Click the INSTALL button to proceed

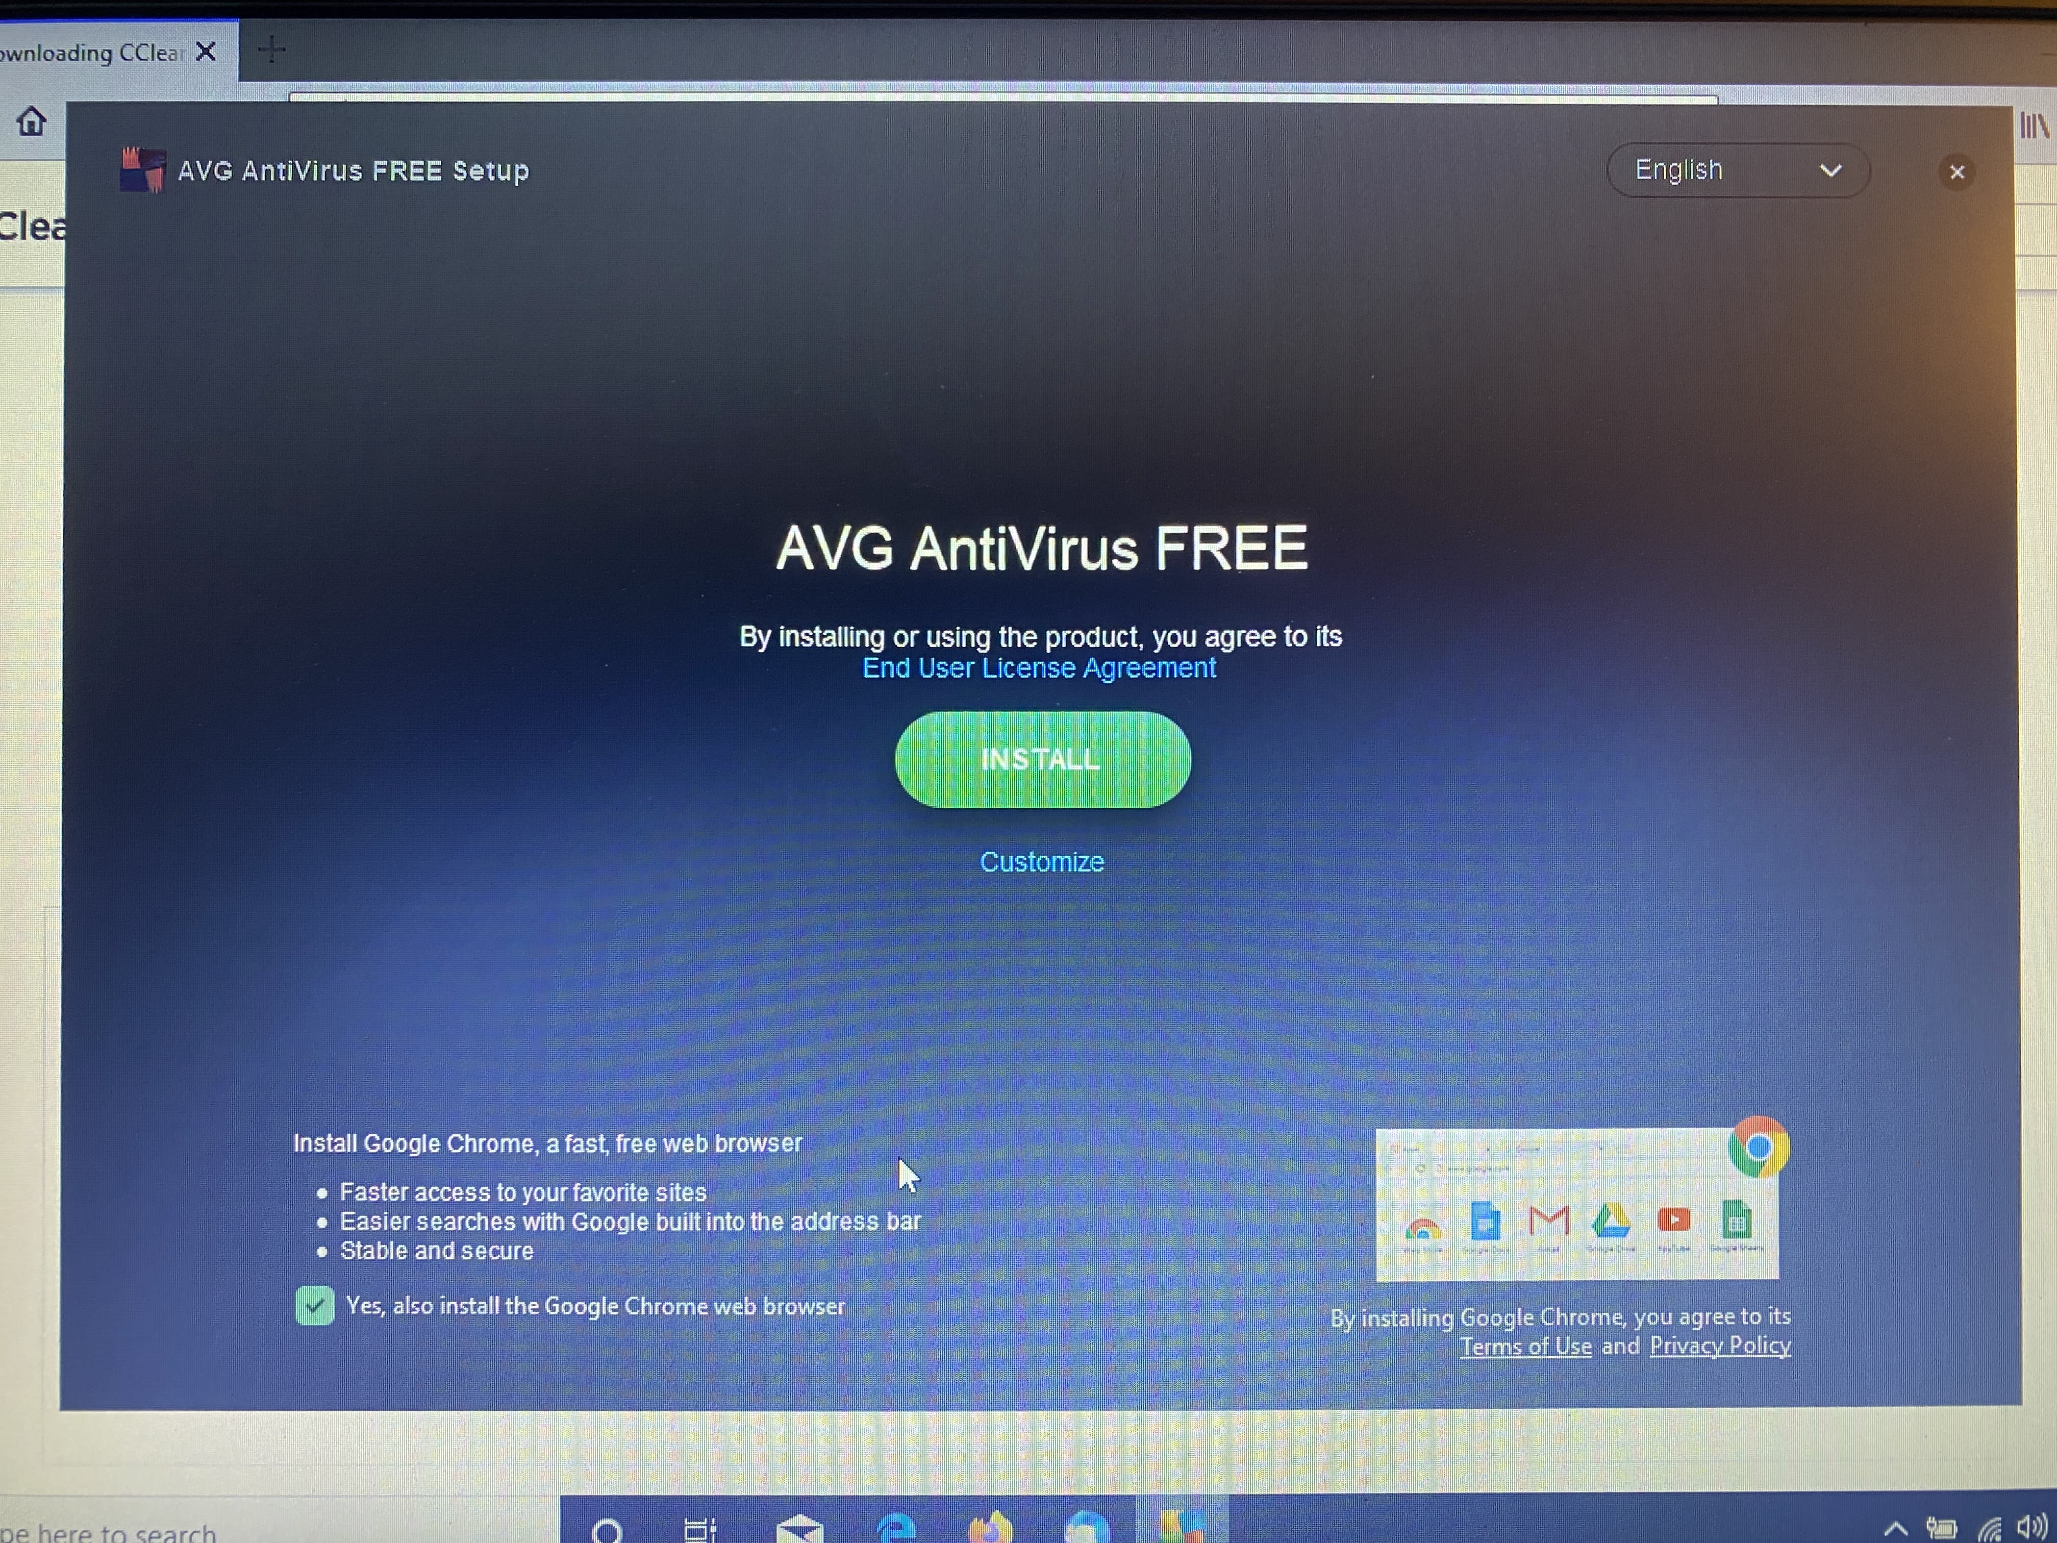pos(1041,759)
